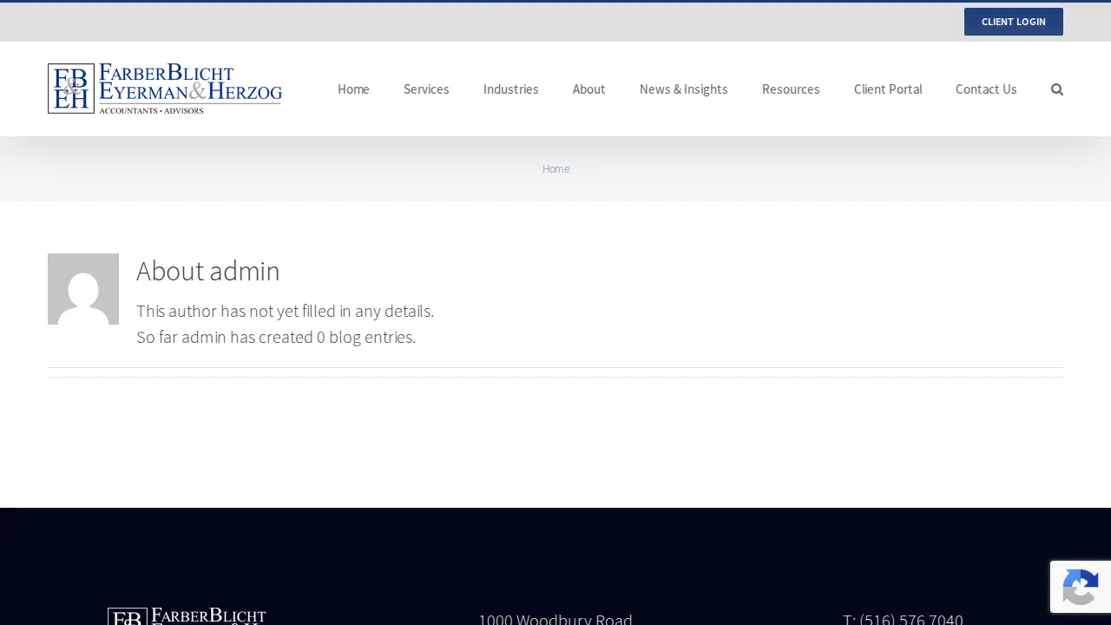Navigate to Client Portal
Image resolution: width=1111 pixels, height=625 pixels.
tap(888, 89)
